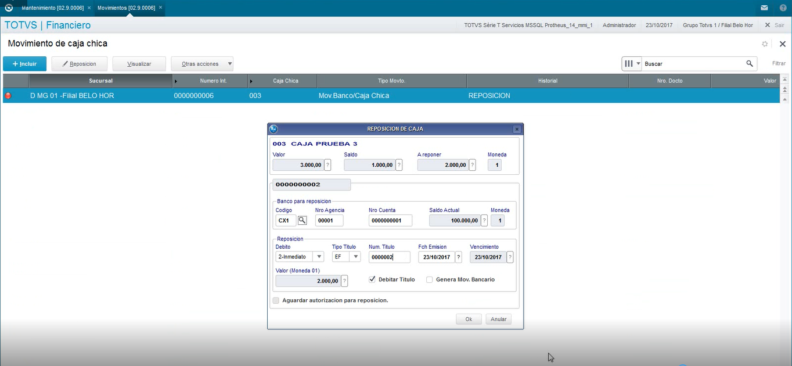
Task: Click the sort arrow beside Caja Chica column
Action: pyautogui.click(x=251, y=81)
